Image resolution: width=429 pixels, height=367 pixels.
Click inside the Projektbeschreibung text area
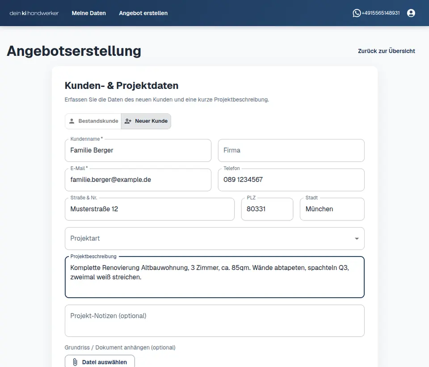click(x=214, y=277)
